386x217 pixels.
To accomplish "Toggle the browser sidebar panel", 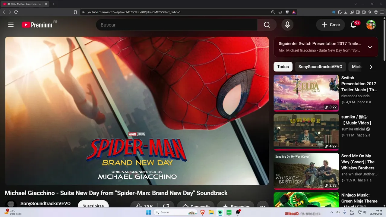I will (358, 12).
